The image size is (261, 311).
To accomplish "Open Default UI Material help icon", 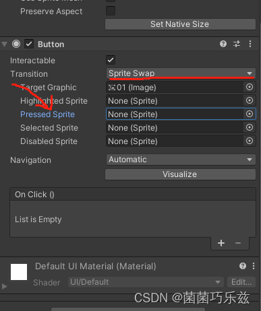I will 243,266.
